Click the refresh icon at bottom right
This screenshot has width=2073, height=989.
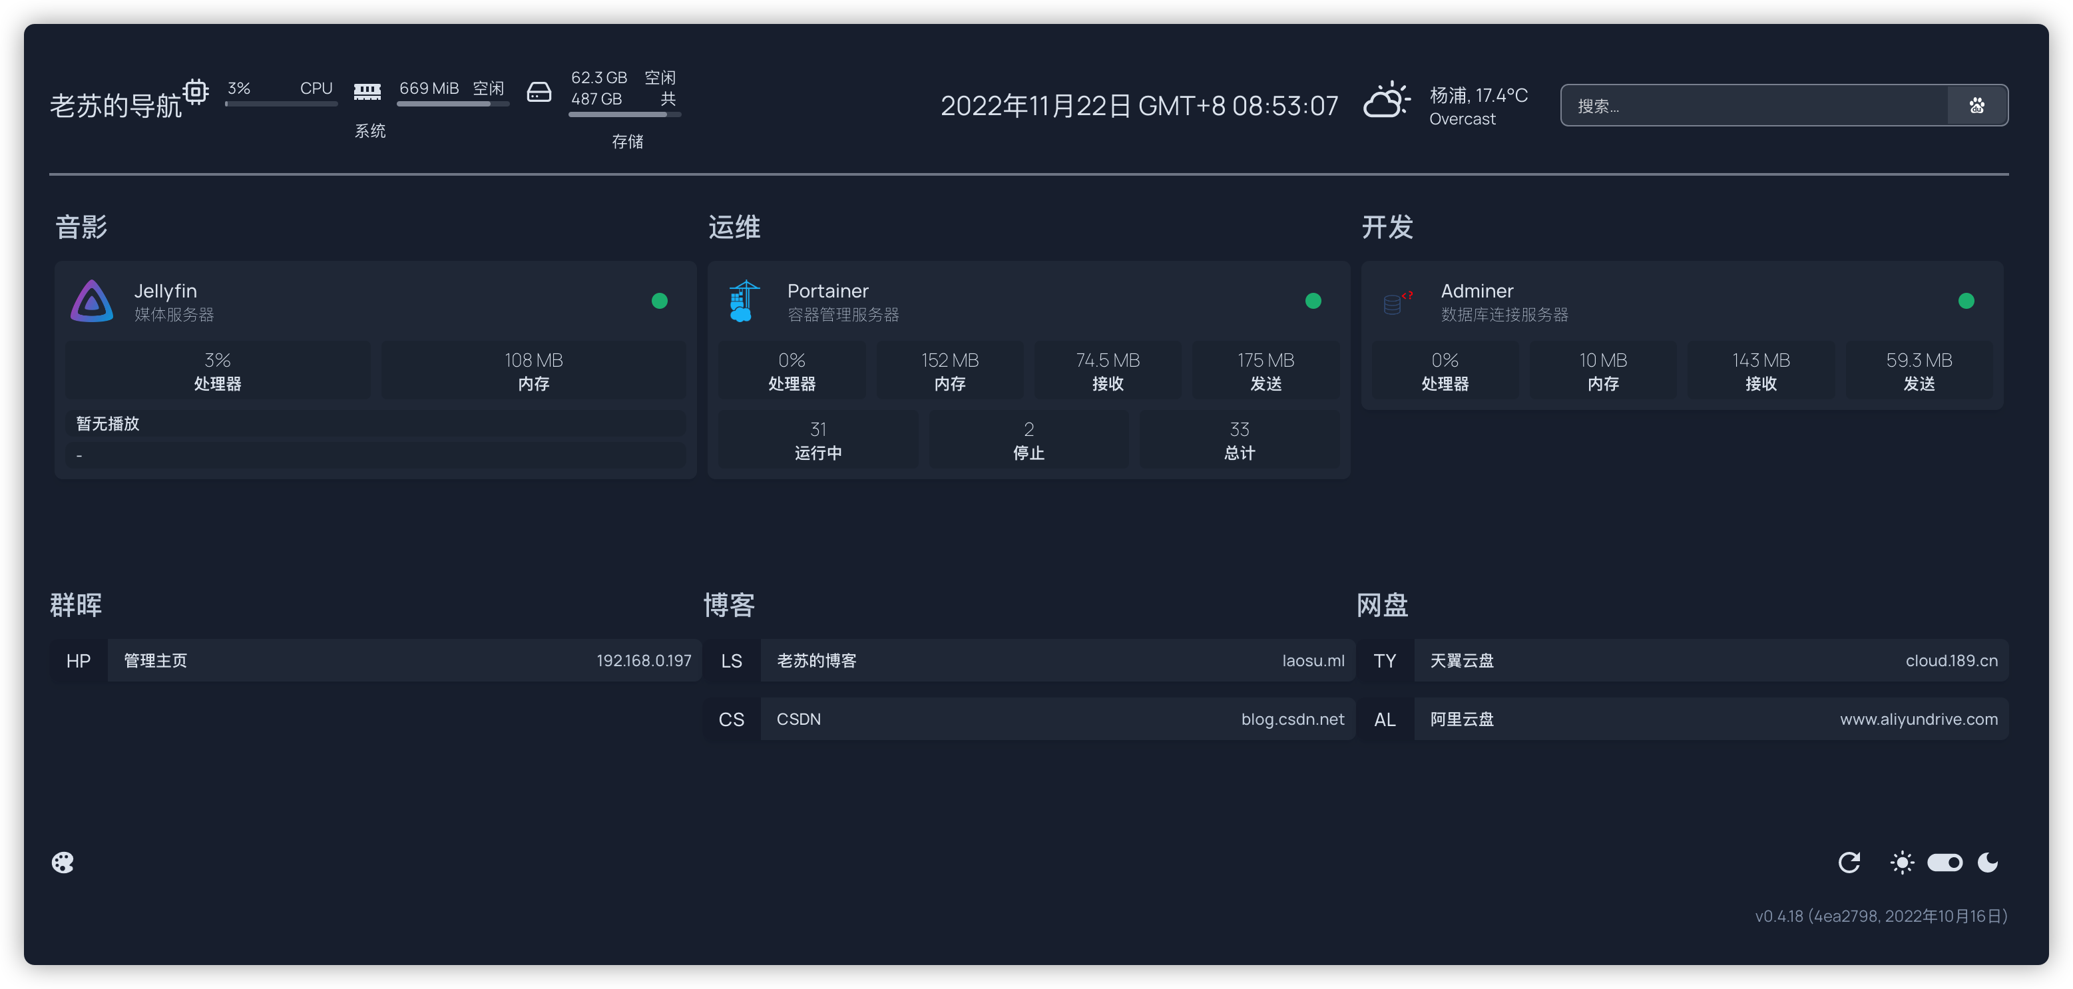tap(1849, 863)
